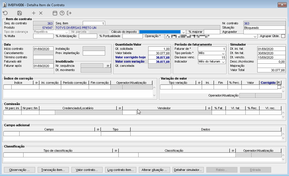289x176 pixels.
Task: Click the Seq. item input field
Action: (94, 23)
